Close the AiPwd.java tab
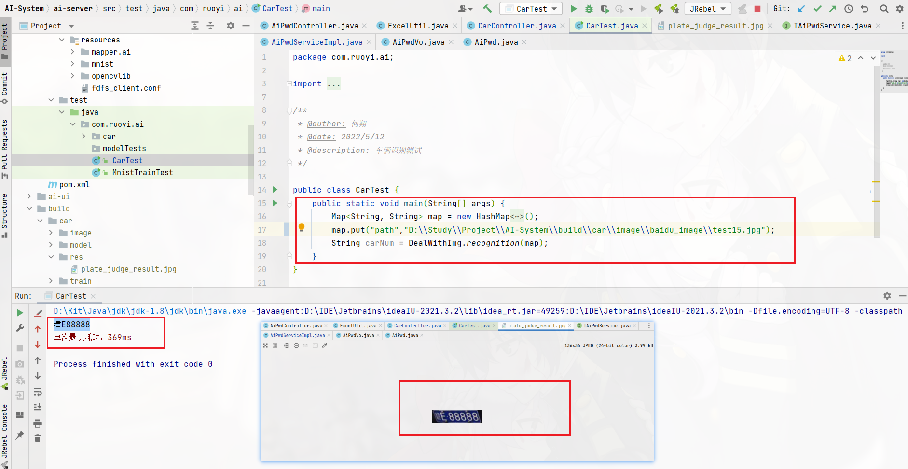 524,42
